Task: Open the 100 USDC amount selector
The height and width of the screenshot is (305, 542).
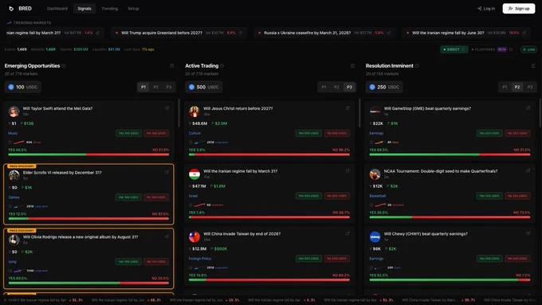Action: point(23,87)
